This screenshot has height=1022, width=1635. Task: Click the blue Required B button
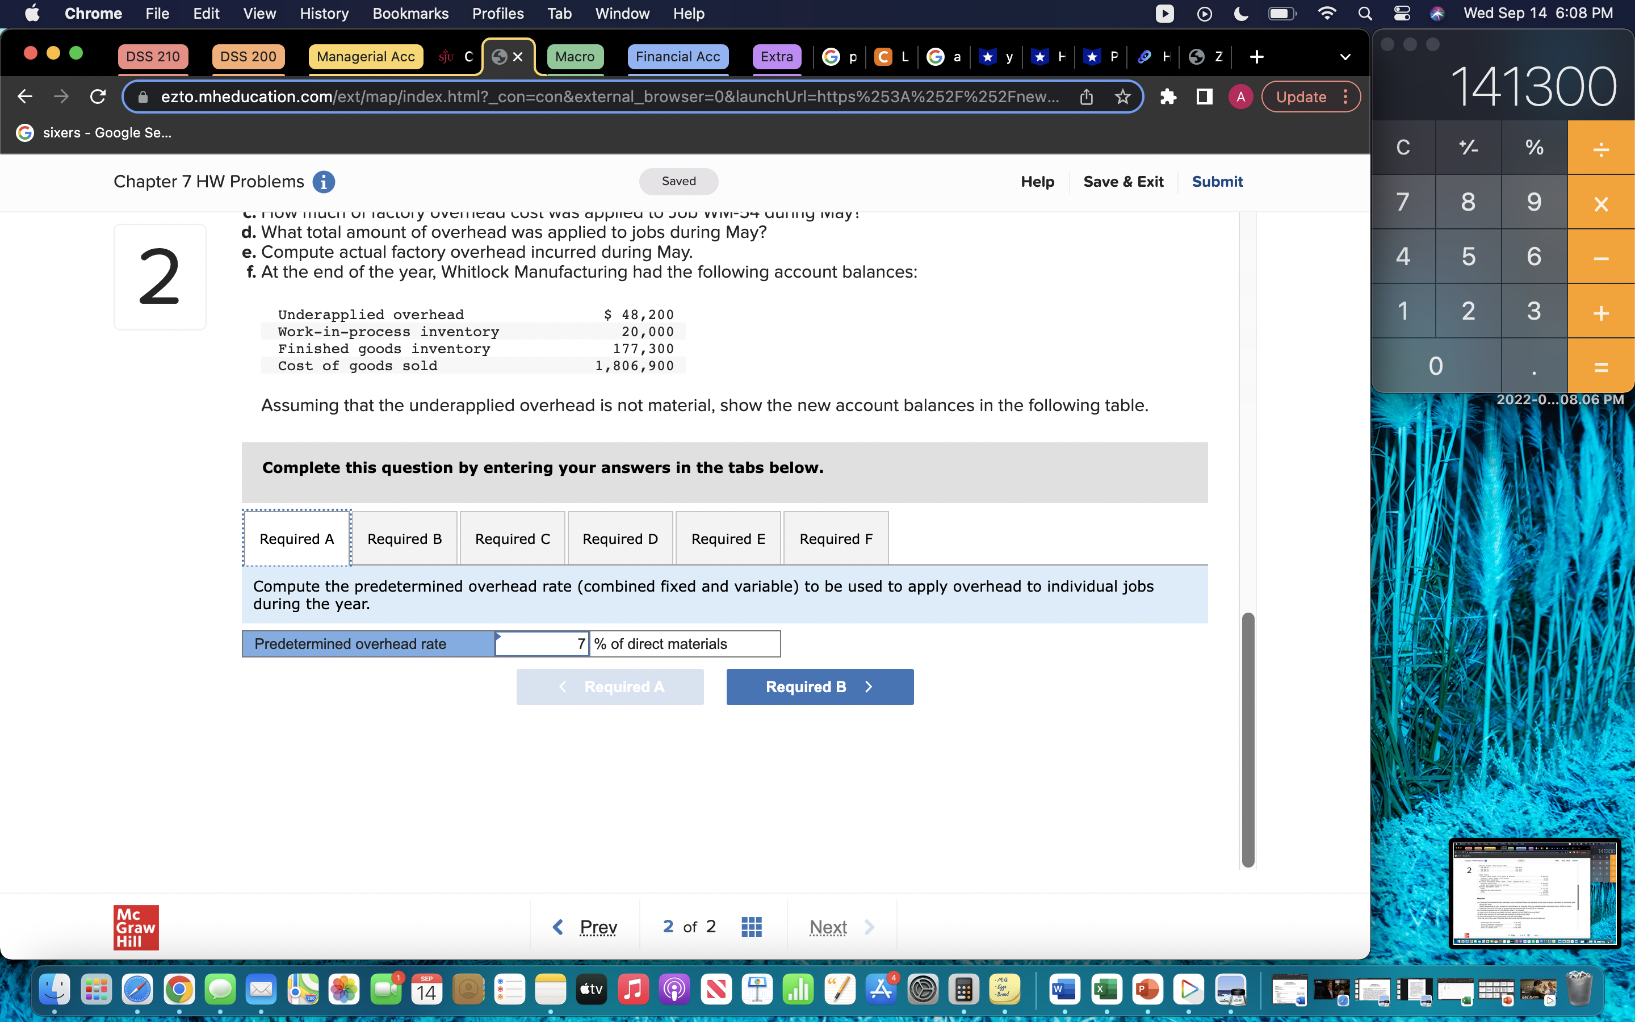pyautogui.click(x=820, y=687)
